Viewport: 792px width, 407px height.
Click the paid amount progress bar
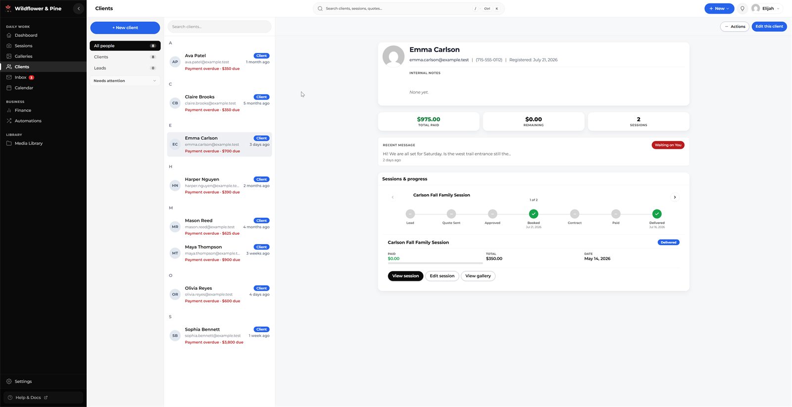435,263
